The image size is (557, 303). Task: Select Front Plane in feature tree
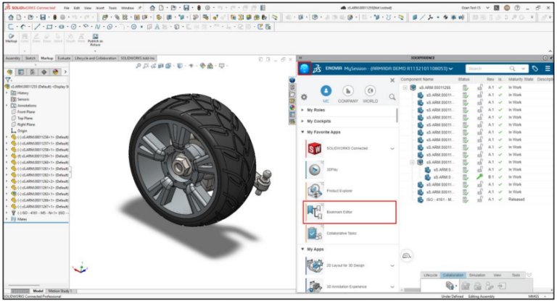click(x=24, y=111)
